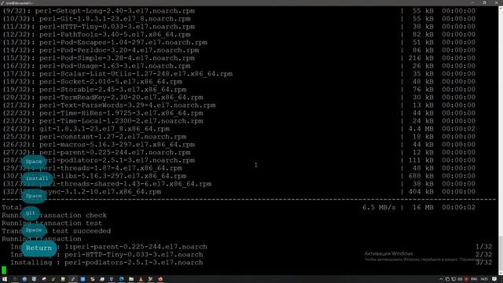Viewport: 503px width, 283px height.
Task: Switch the ENG input language indicator
Action: (474, 279)
